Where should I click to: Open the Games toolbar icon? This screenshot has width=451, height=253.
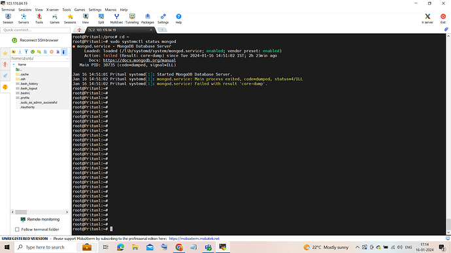54,19
